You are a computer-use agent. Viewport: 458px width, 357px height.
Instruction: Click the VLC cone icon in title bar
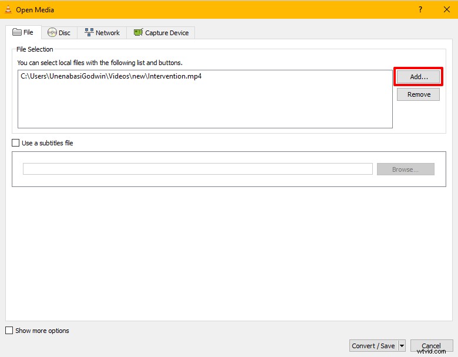tap(8, 9)
